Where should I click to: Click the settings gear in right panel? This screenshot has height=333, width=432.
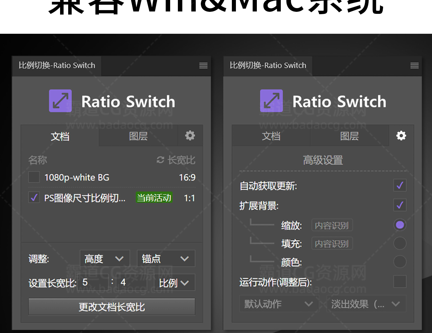click(x=401, y=136)
